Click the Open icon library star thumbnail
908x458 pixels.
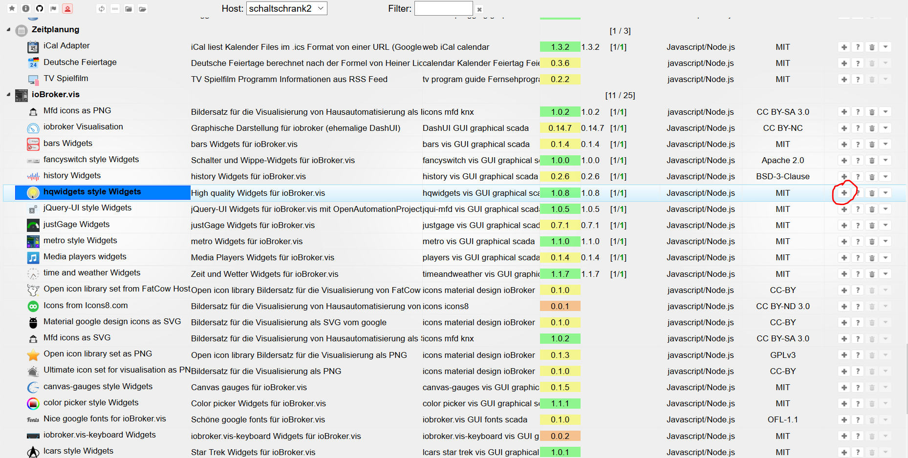click(x=33, y=355)
